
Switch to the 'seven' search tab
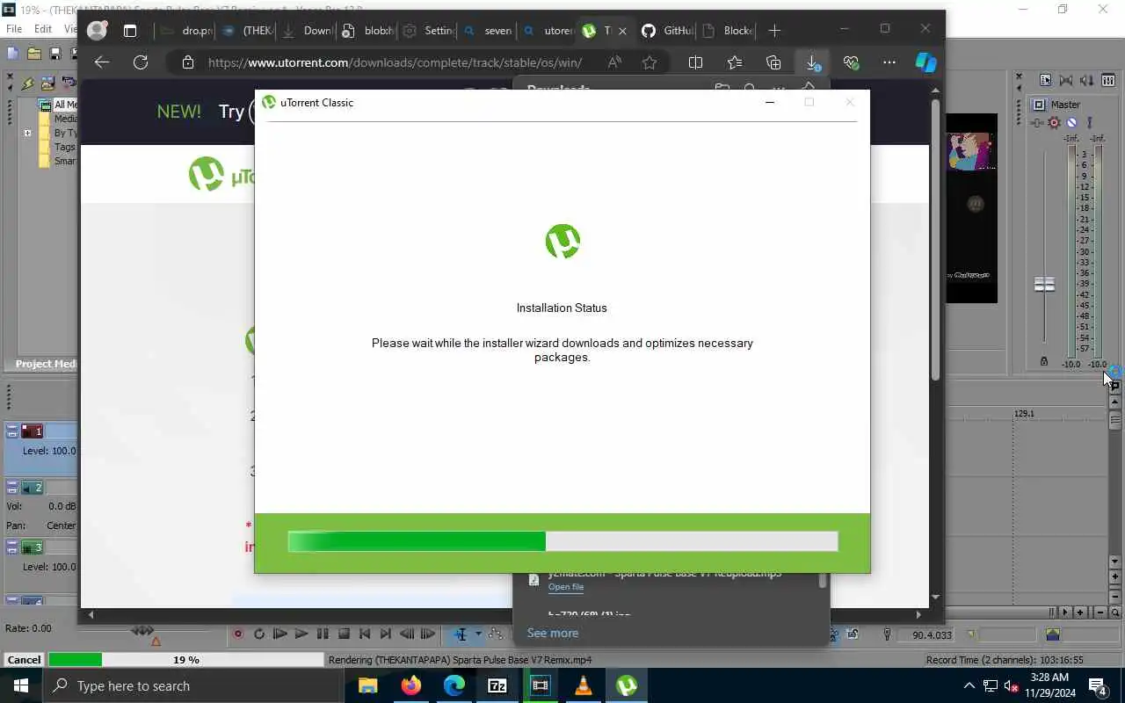[x=488, y=31]
